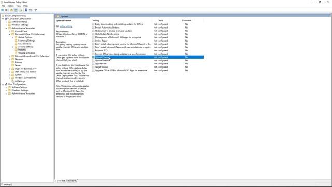Expand the Global Options tree node
This screenshot has height=187, width=332.
click(13, 37)
